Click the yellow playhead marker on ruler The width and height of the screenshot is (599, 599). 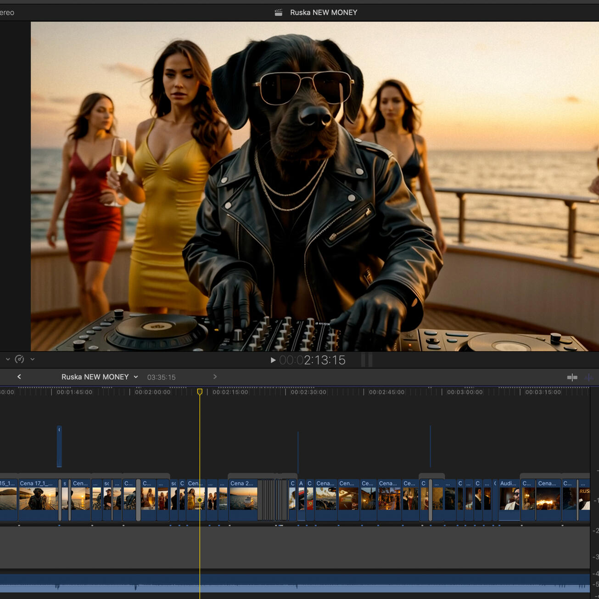coord(200,392)
